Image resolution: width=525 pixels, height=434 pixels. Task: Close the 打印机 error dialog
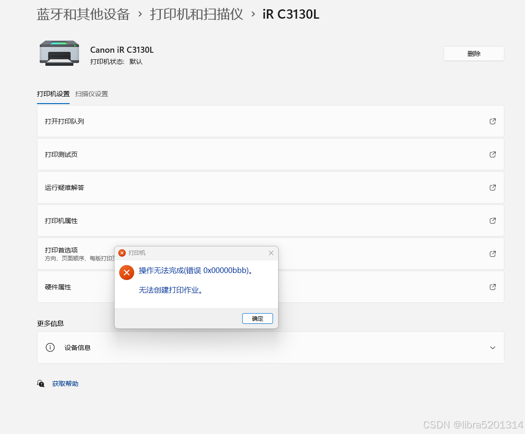pos(271,253)
